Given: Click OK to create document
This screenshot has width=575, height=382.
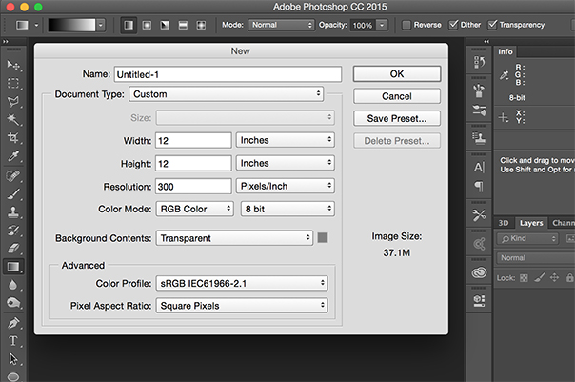Looking at the screenshot, I should [x=397, y=74].
